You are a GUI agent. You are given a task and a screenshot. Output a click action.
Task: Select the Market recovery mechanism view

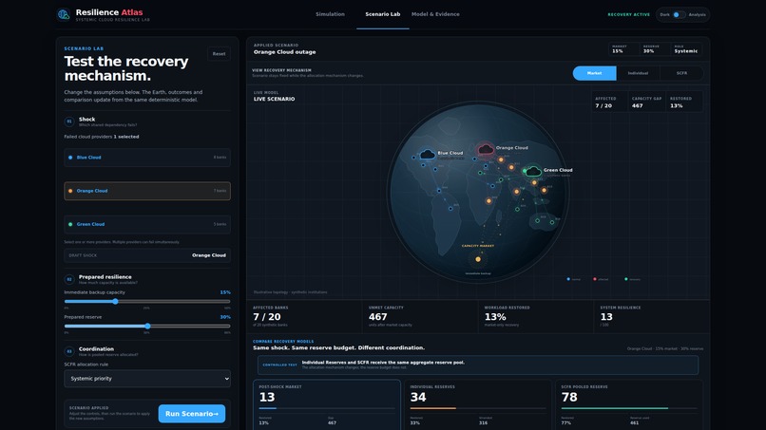[594, 73]
